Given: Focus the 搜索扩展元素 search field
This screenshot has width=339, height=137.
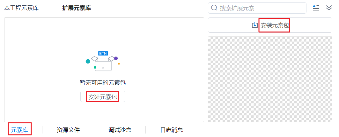Looking at the screenshot, I should pyautogui.click(x=257, y=8).
